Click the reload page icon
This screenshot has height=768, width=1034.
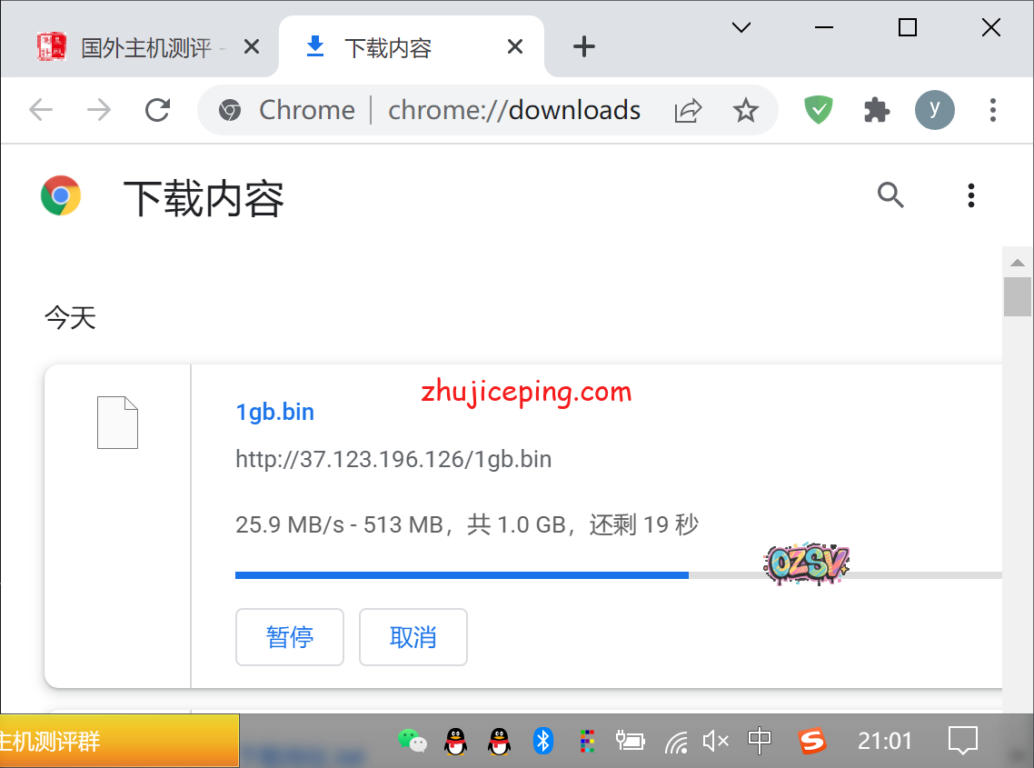point(158,110)
